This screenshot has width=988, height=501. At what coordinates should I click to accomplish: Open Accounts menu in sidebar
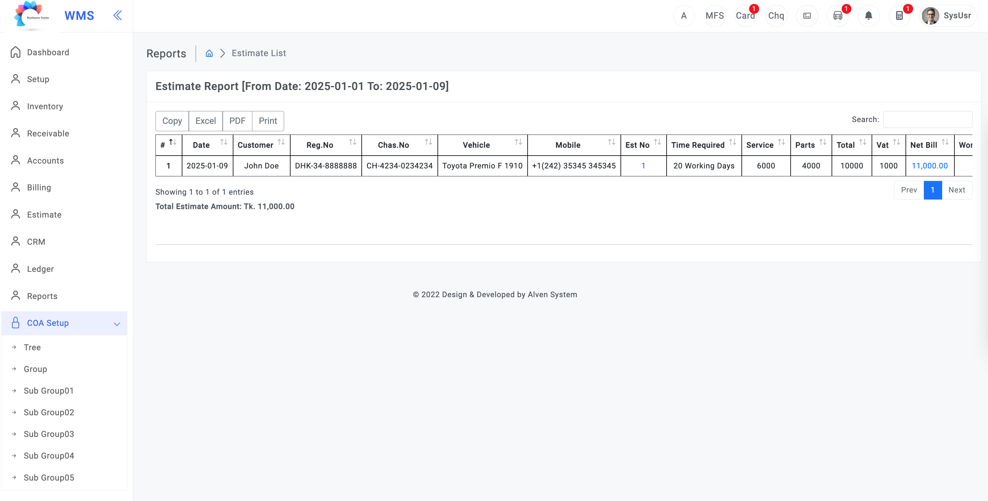[x=64, y=160]
